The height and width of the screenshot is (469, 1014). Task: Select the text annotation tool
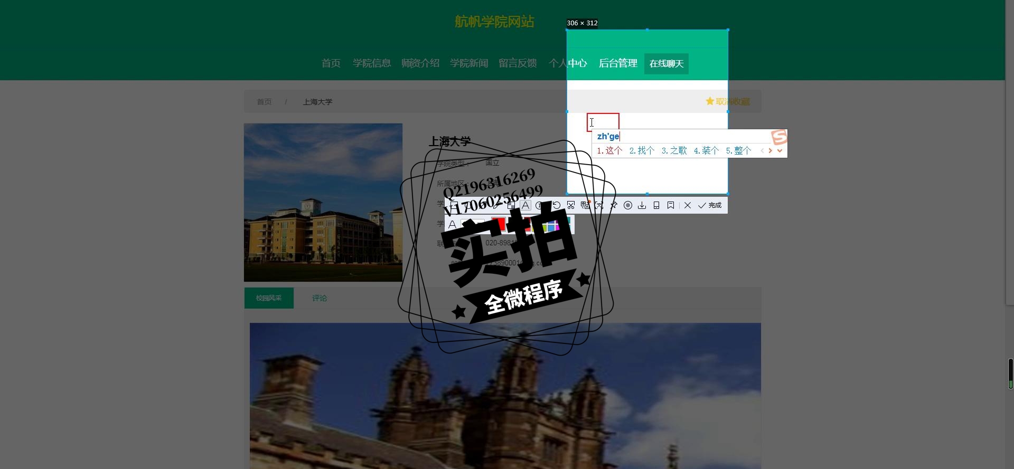[x=525, y=205]
